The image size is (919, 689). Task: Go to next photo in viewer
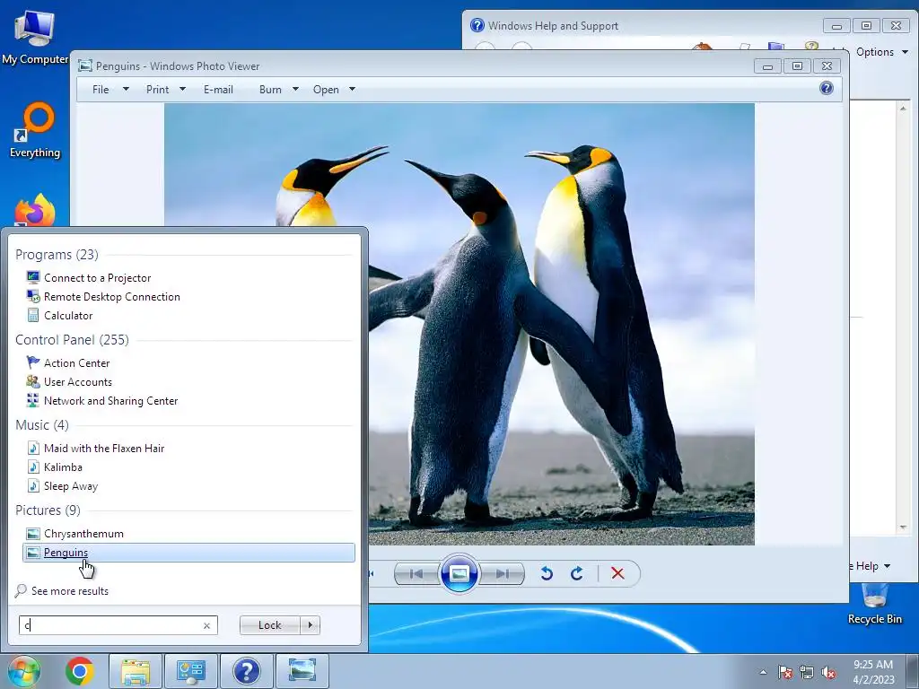[x=502, y=573]
